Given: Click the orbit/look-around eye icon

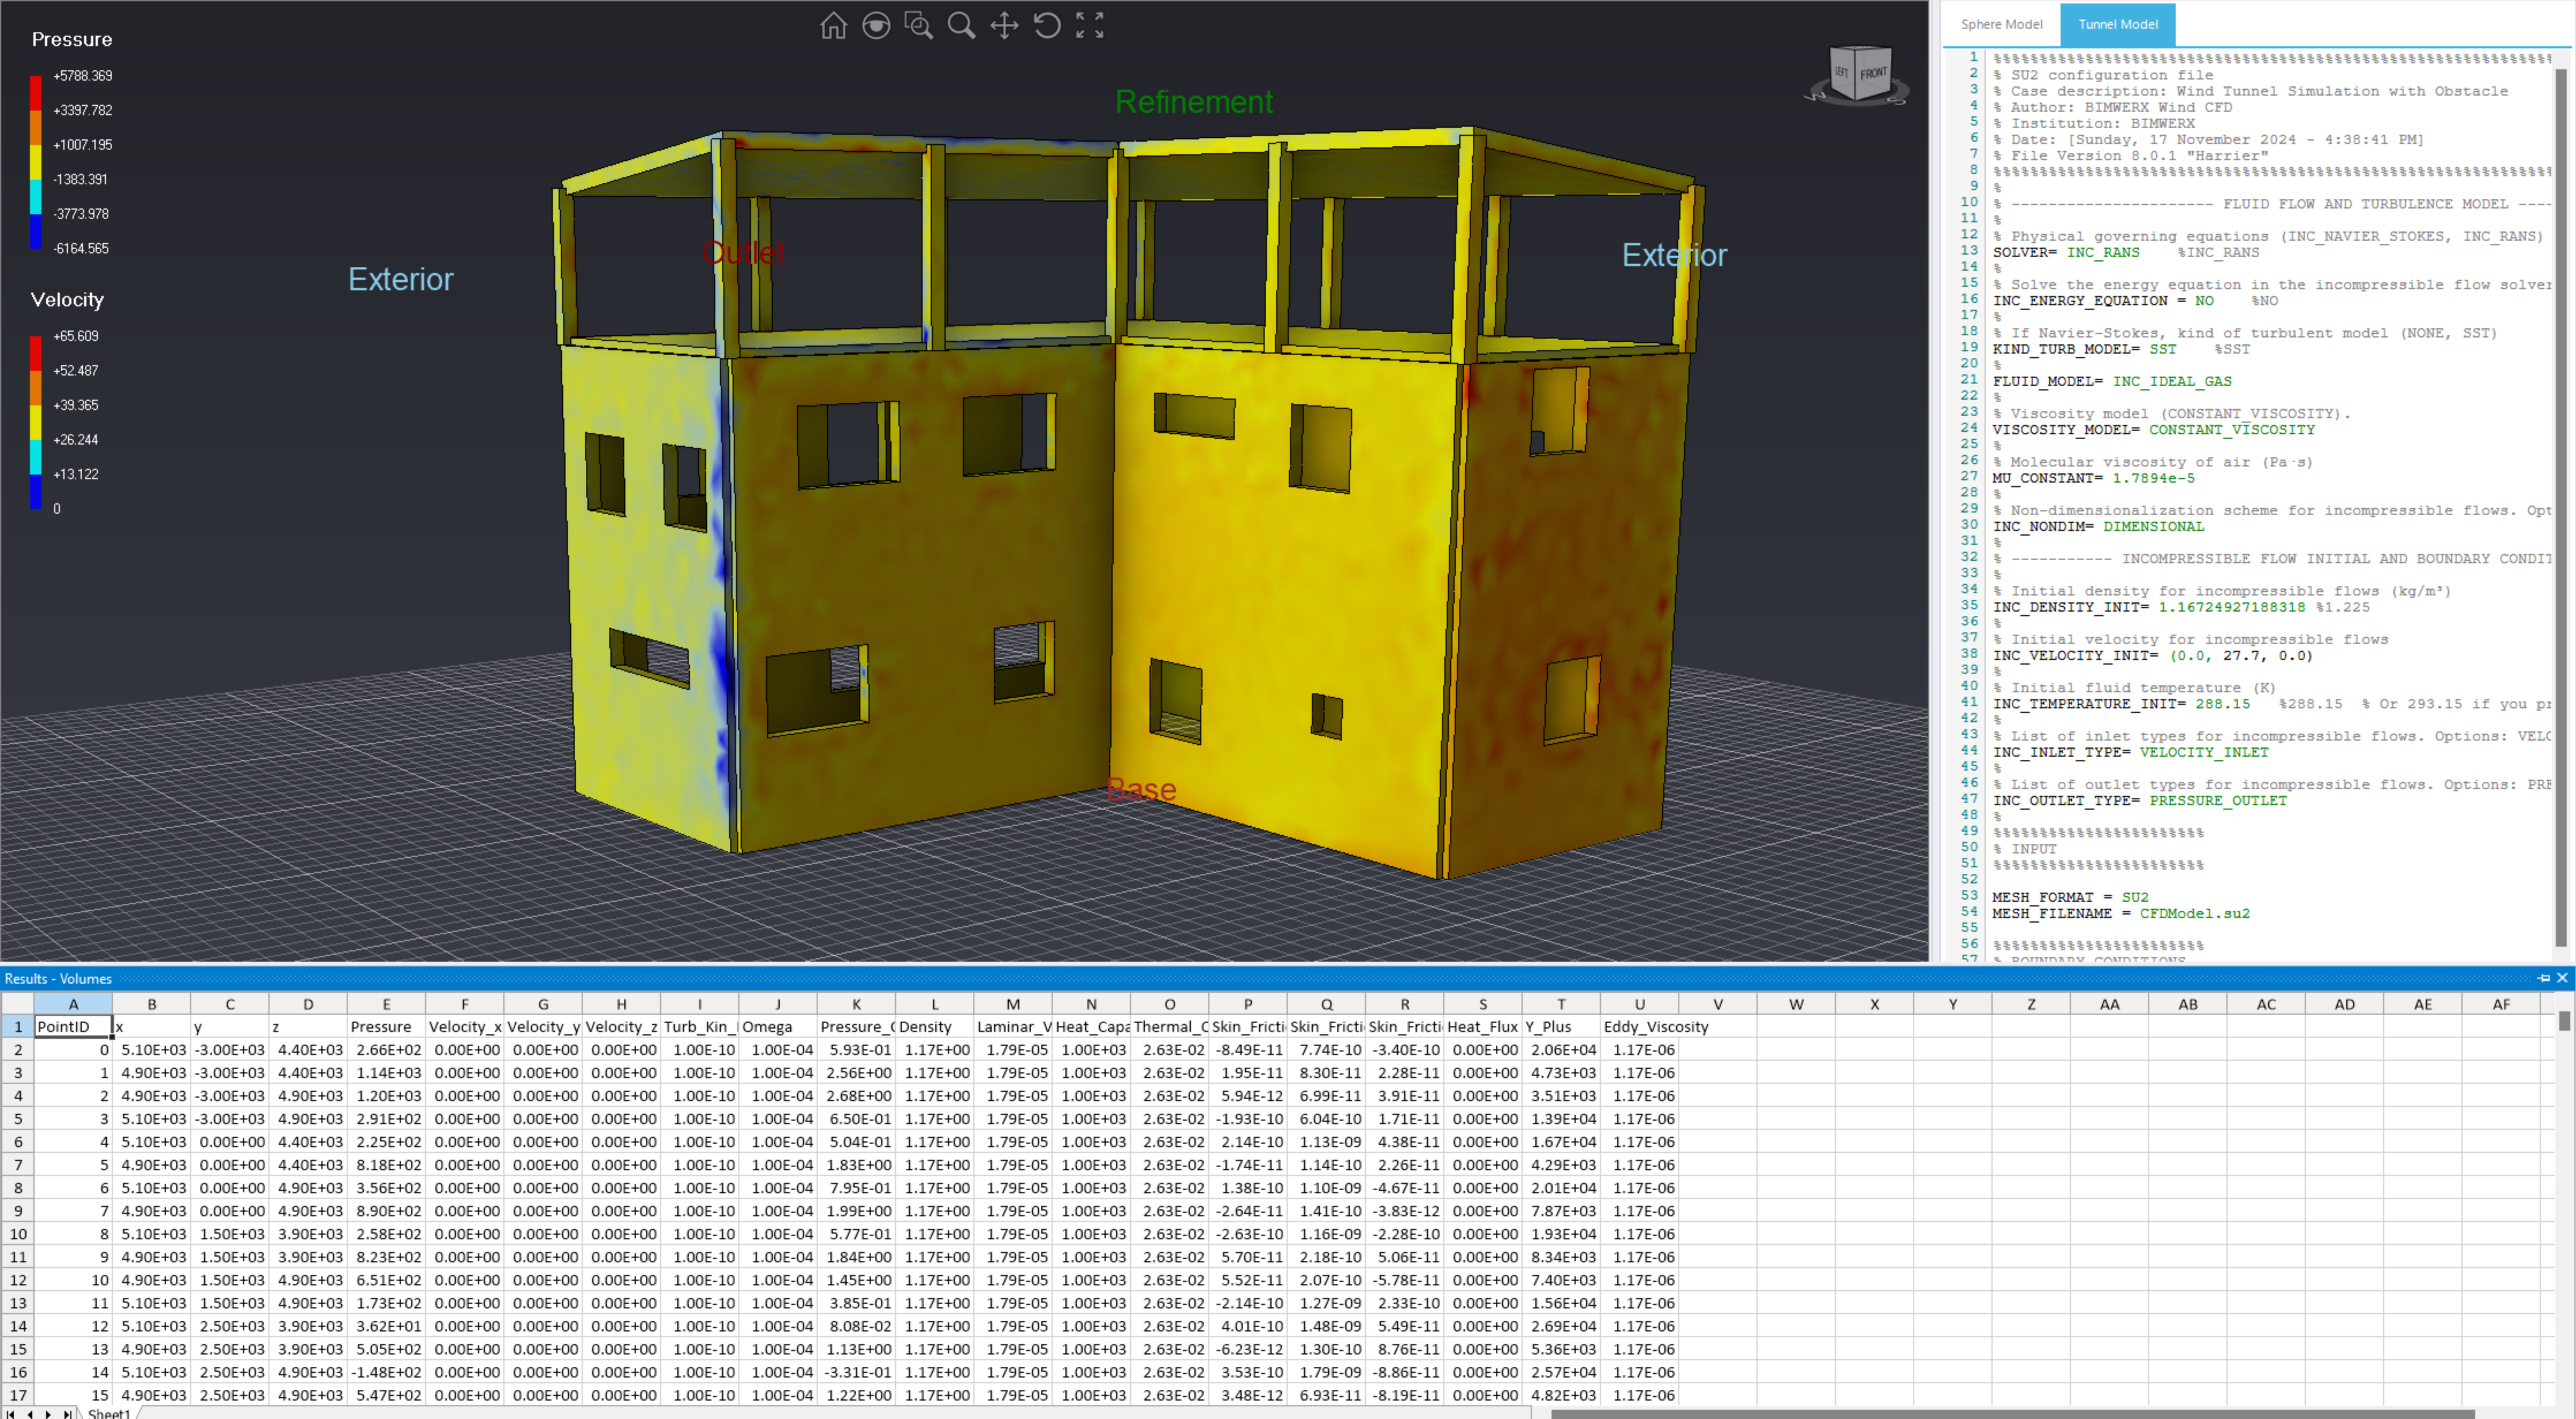Looking at the screenshot, I should (876, 25).
